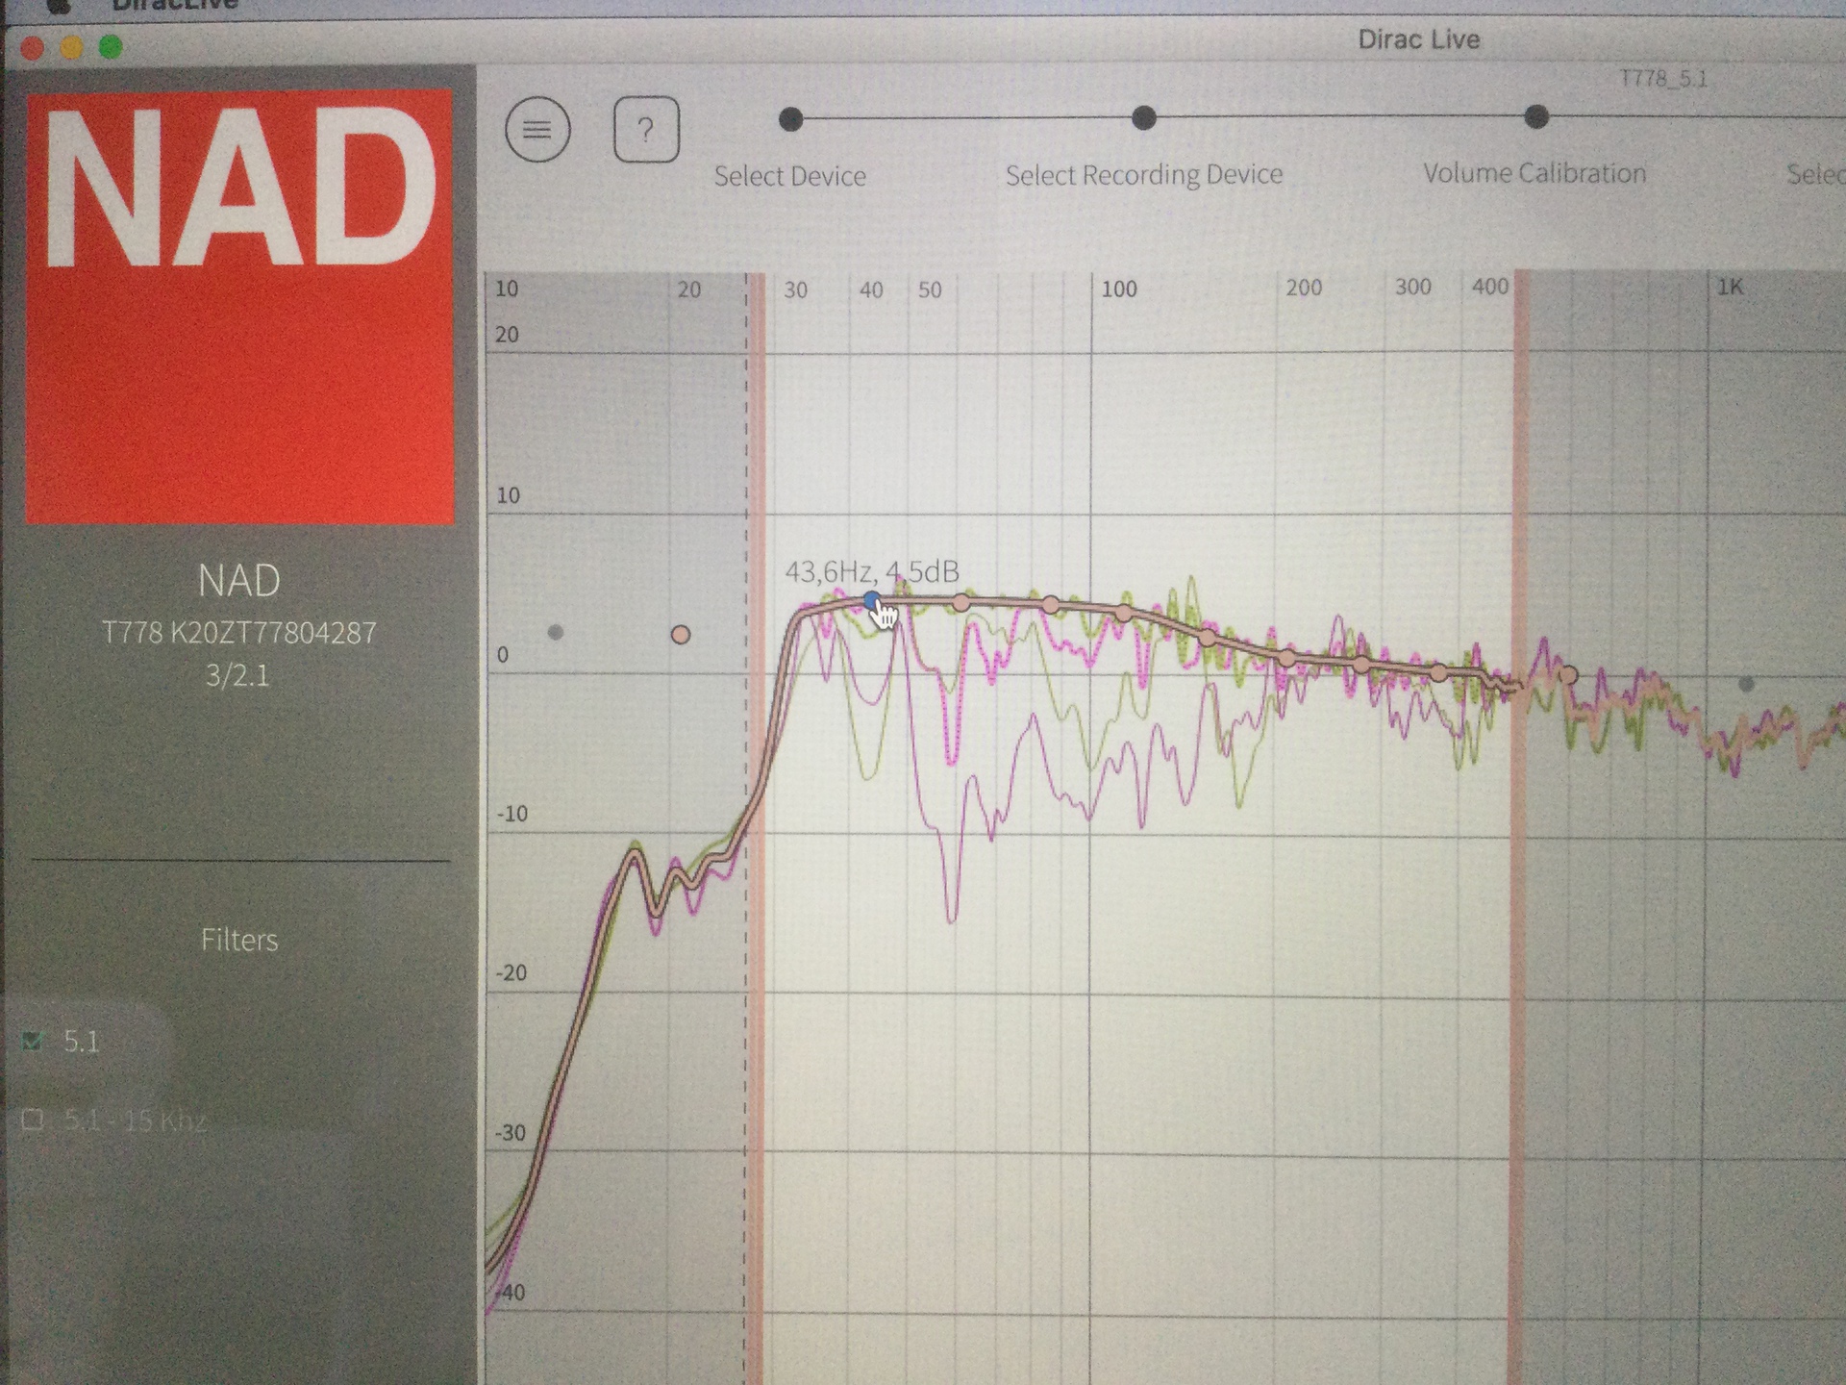Viewport: 1846px width, 1385px height.
Task: Select the target curve point near 150 Hz
Action: click(1208, 637)
